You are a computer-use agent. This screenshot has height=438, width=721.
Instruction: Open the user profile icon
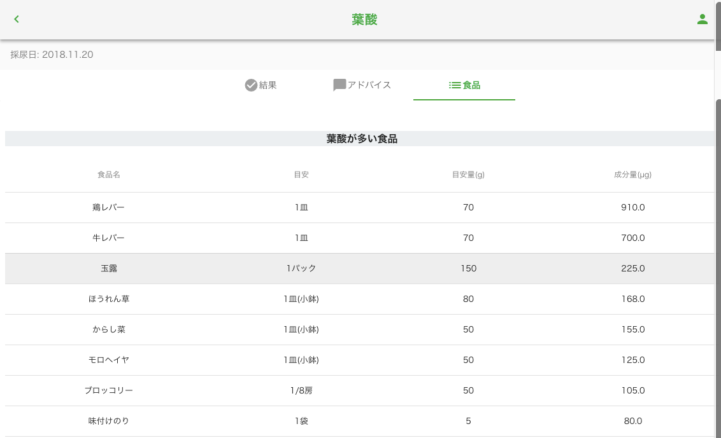702,19
